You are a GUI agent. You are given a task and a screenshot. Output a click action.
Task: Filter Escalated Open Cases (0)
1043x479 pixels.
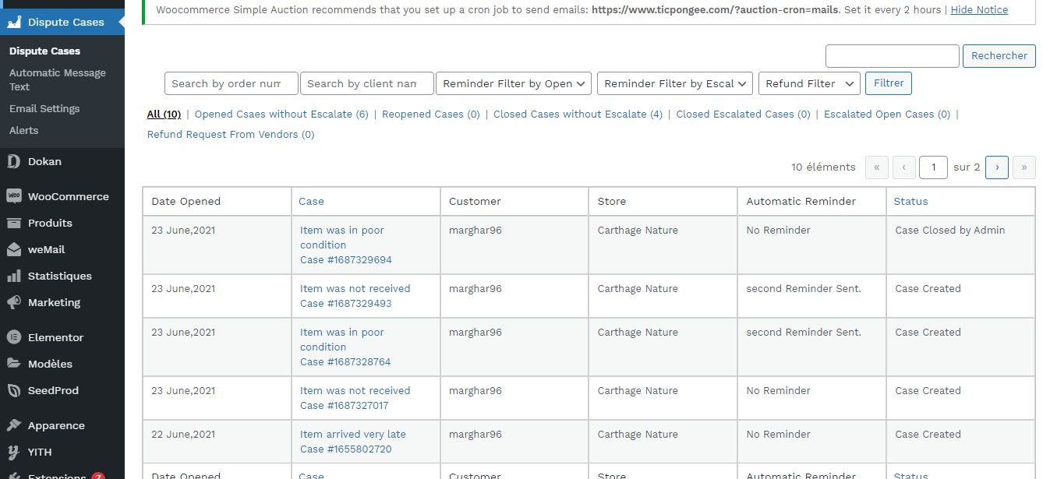coord(887,114)
